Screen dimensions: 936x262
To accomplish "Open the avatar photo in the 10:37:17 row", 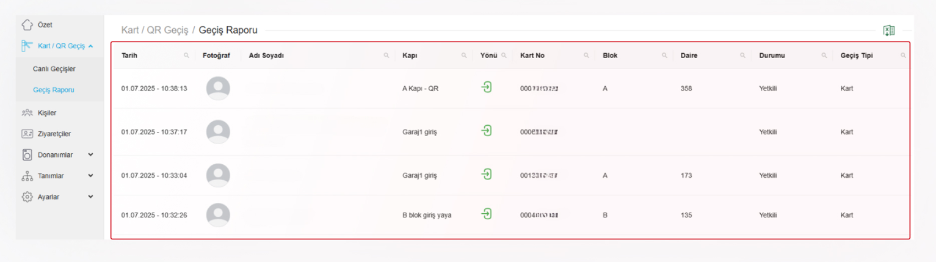I will click(x=218, y=132).
